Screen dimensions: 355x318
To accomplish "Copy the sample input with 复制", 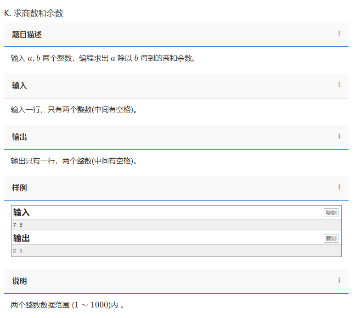I will tap(330, 213).
